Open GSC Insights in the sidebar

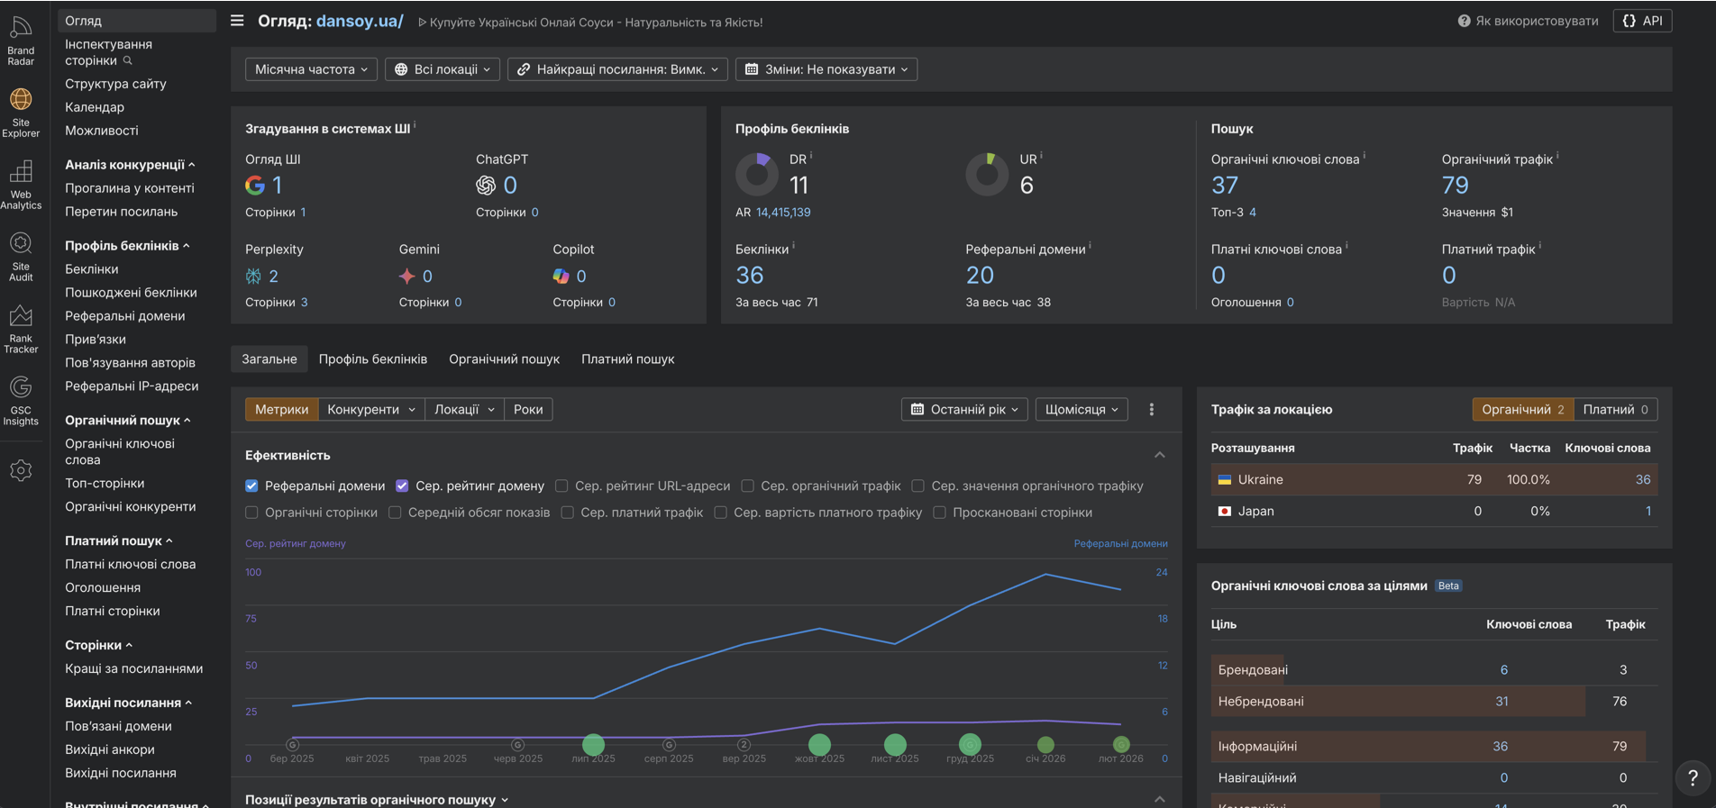[x=21, y=401]
